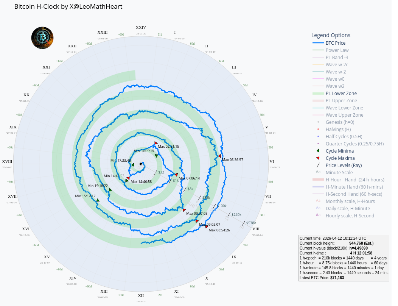Enable the Monthly scale, H-Hours entry
Image resolution: width=398 pixels, height=306 pixels.
coord(350,201)
